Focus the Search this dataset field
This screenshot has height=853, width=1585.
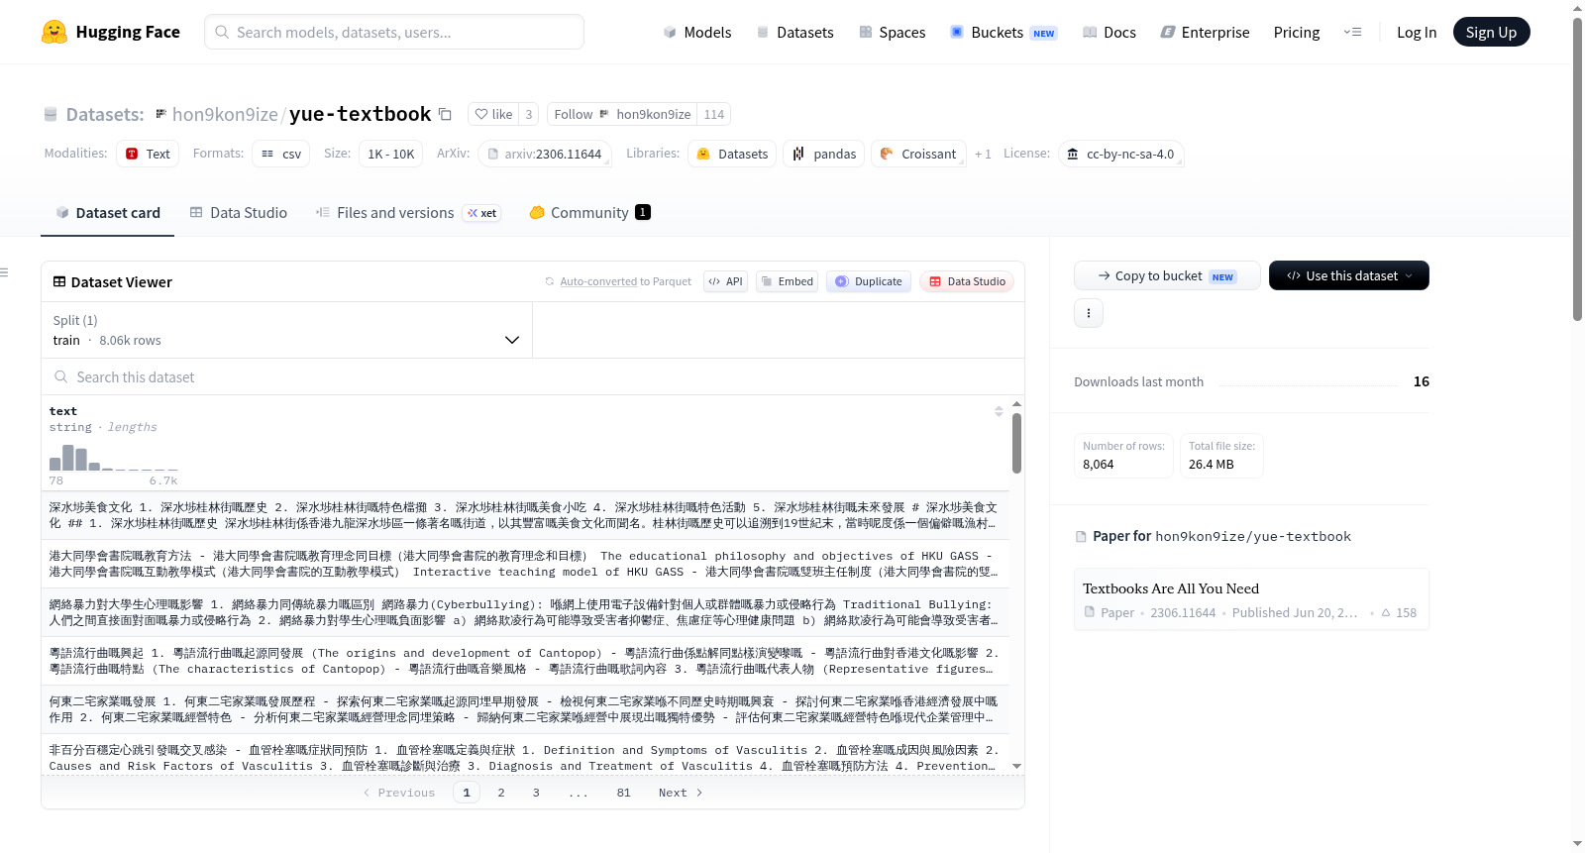click(x=533, y=376)
